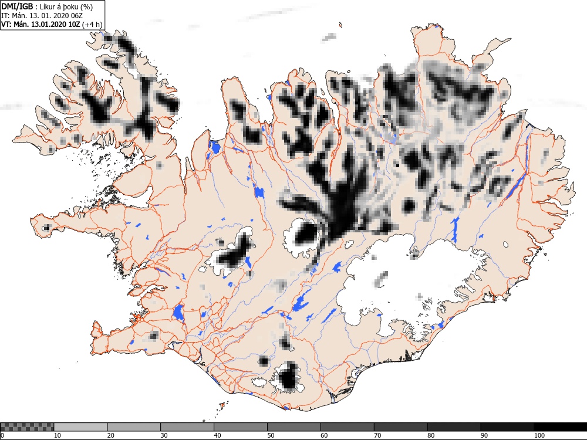
Task: Click the 70–80 legend swatch
Action: pyautogui.click(x=400, y=427)
